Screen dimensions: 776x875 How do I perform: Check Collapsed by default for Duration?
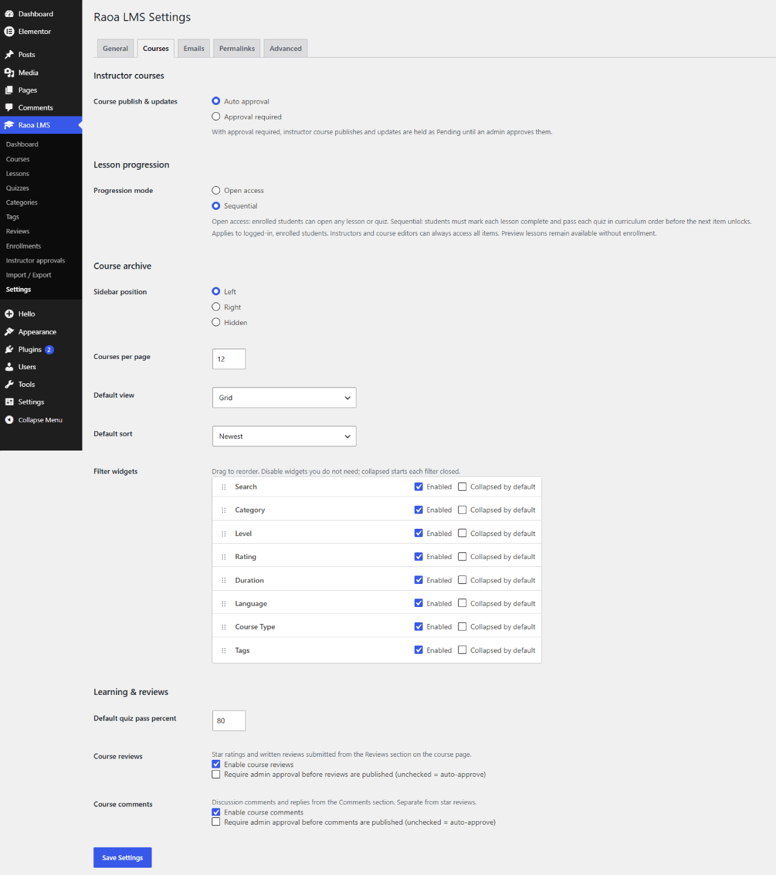point(463,580)
